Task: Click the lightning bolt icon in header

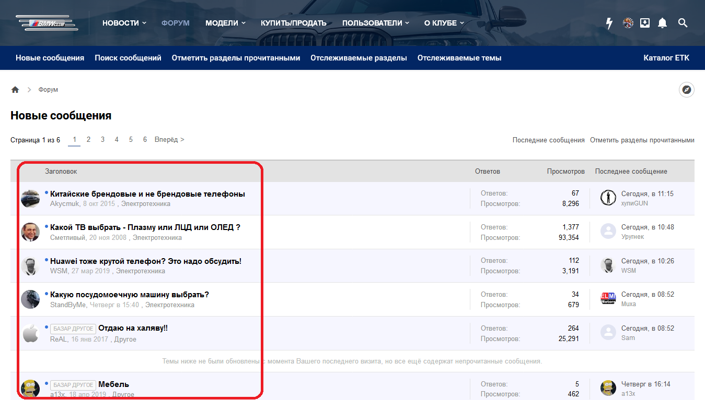Action: coord(609,23)
